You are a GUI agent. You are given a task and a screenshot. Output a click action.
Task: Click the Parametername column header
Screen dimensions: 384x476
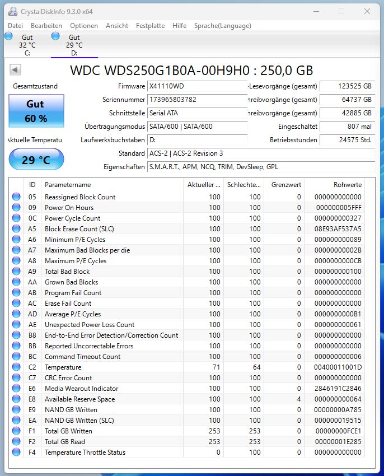pyautogui.click(x=112, y=185)
